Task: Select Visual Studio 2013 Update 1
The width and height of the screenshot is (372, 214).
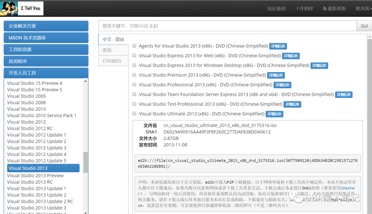Action: click(x=37, y=189)
